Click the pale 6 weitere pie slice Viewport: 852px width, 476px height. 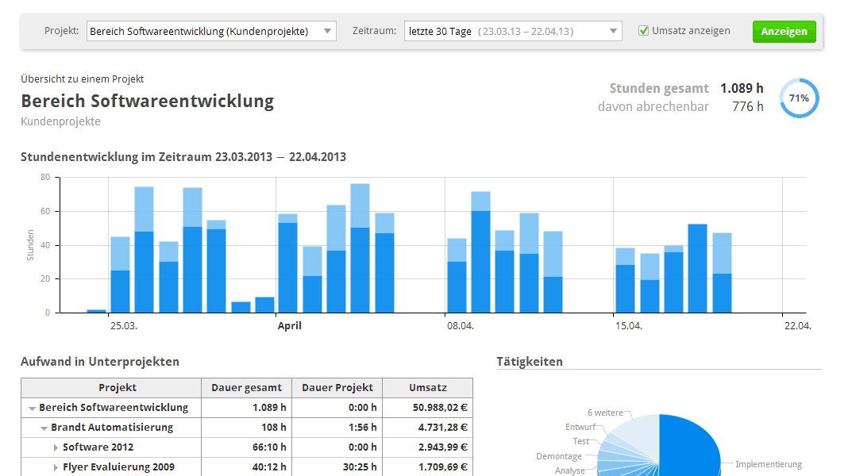click(x=641, y=432)
